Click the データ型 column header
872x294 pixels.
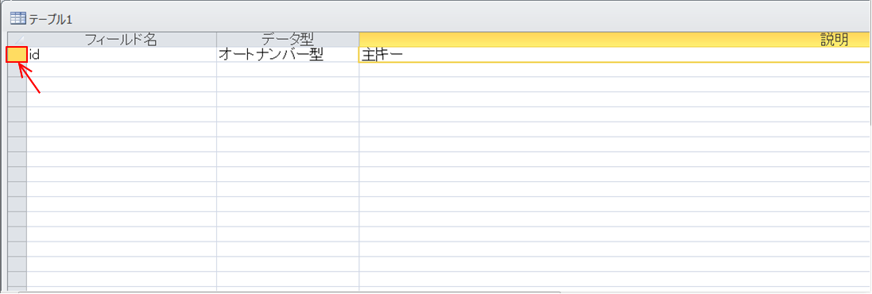[288, 40]
